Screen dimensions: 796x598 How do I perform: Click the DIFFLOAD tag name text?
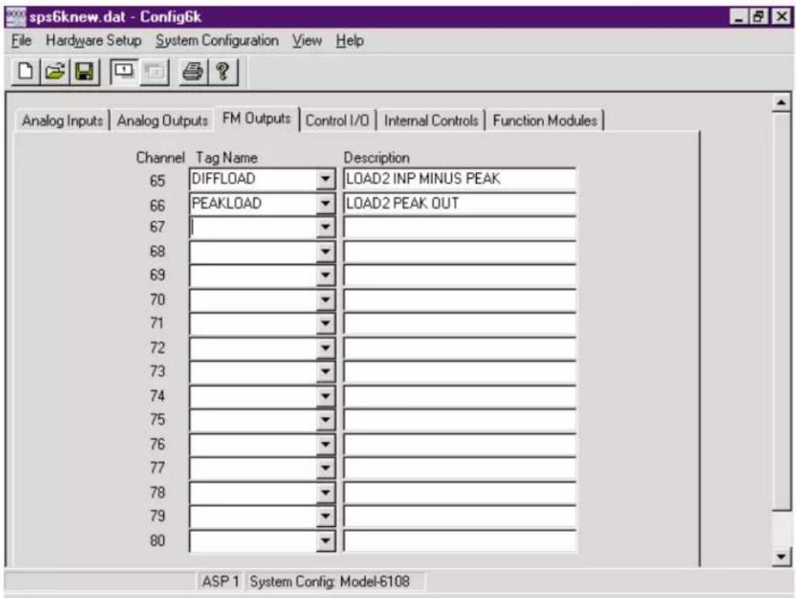click(223, 179)
